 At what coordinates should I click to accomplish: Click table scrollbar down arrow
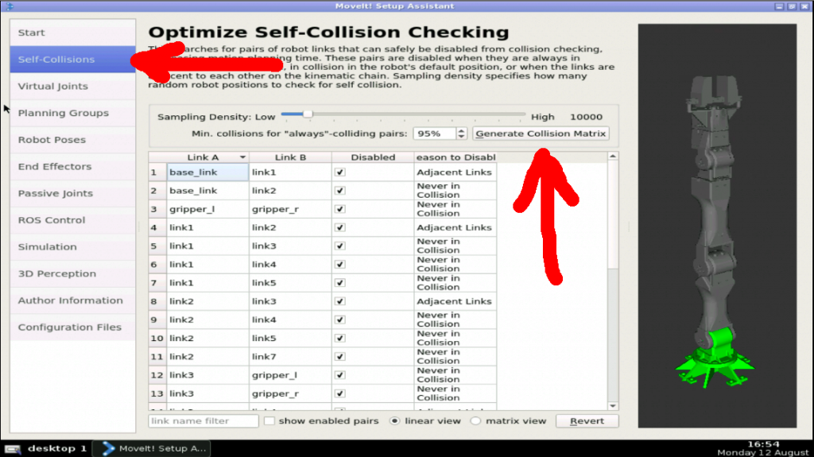(x=613, y=406)
